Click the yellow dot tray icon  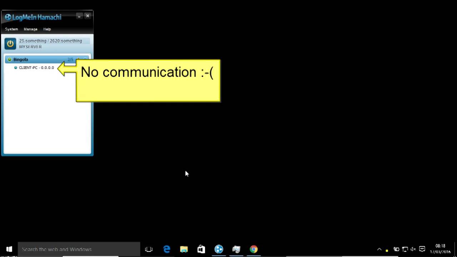point(387,251)
